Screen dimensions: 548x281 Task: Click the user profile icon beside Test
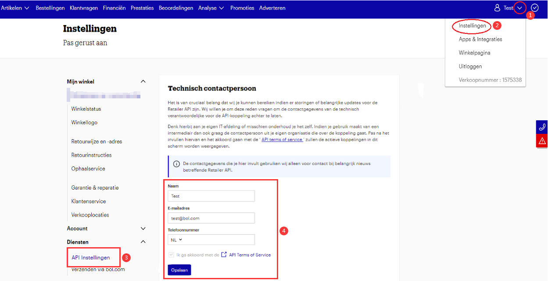pos(497,8)
